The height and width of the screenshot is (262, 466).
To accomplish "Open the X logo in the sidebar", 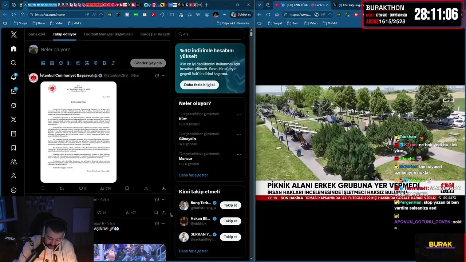I will pyautogui.click(x=13, y=35).
